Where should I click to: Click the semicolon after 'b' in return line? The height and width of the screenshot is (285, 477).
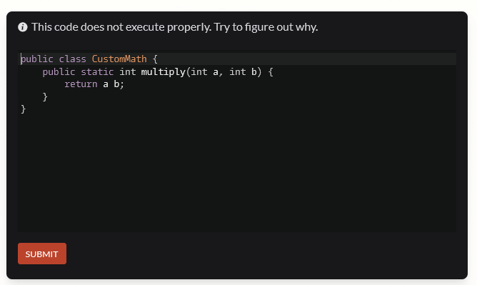[x=122, y=84]
